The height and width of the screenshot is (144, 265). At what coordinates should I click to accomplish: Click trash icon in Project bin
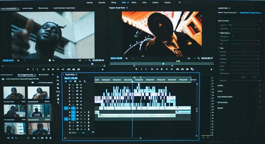pyautogui.click(x=50, y=138)
